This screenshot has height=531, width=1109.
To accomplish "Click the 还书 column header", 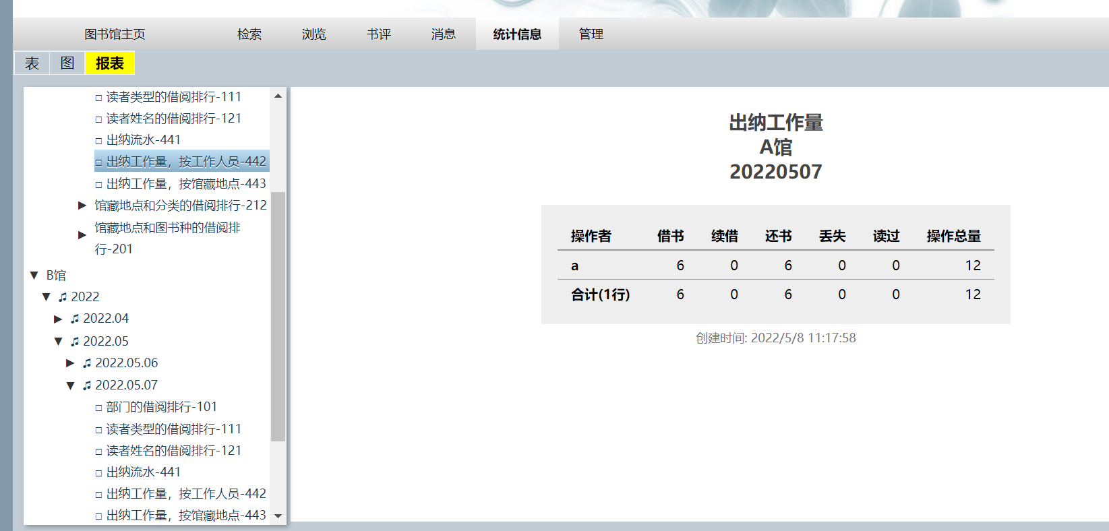I will point(779,237).
